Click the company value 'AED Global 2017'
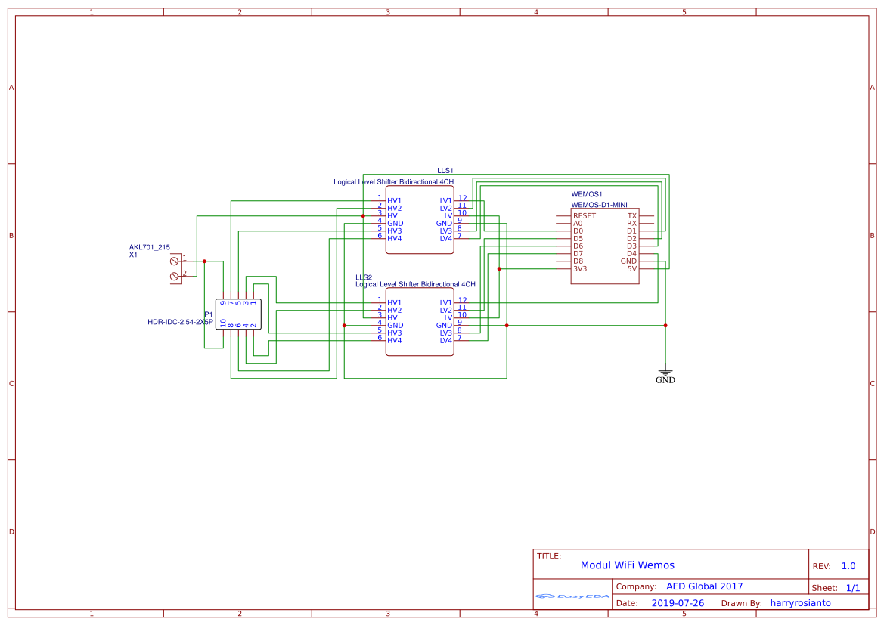This screenshot has width=884, height=625. 704,586
